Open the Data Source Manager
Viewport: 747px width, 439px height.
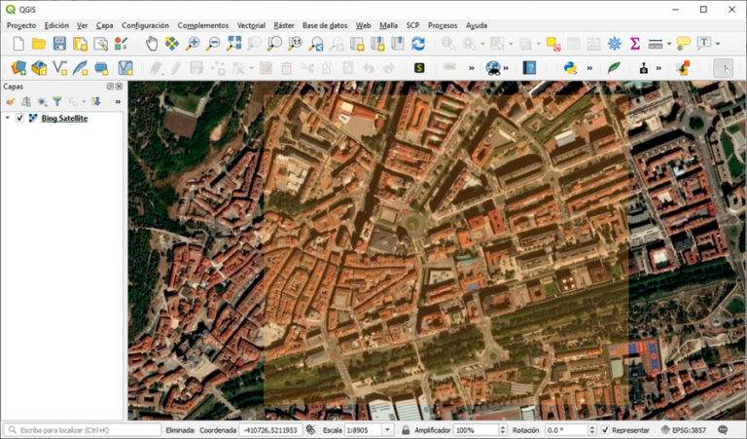tap(18, 68)
